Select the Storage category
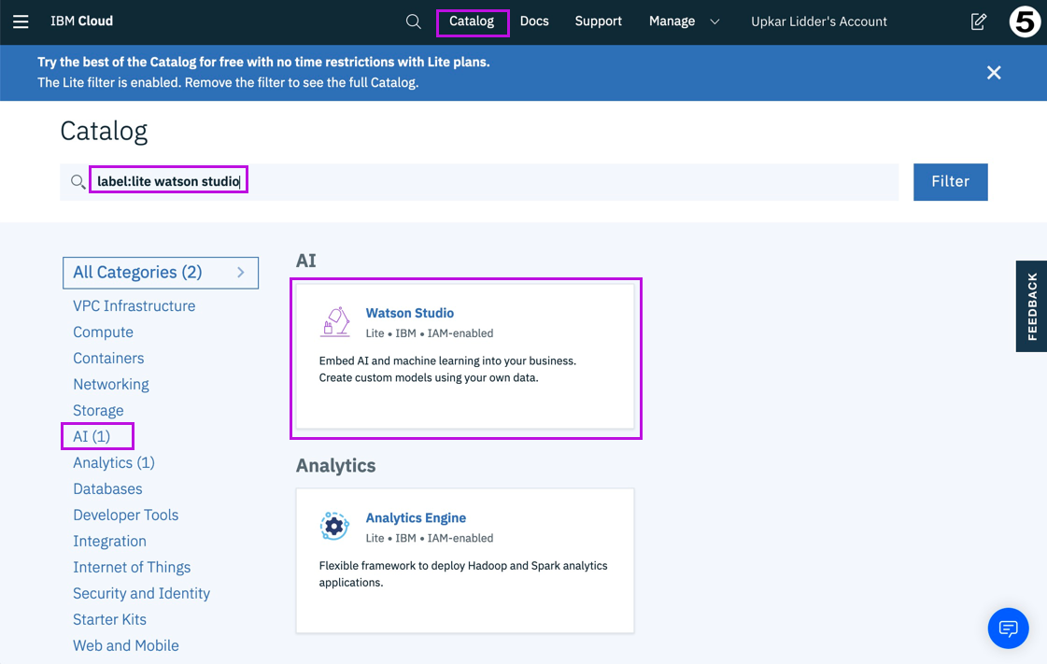 pos(98,410)
